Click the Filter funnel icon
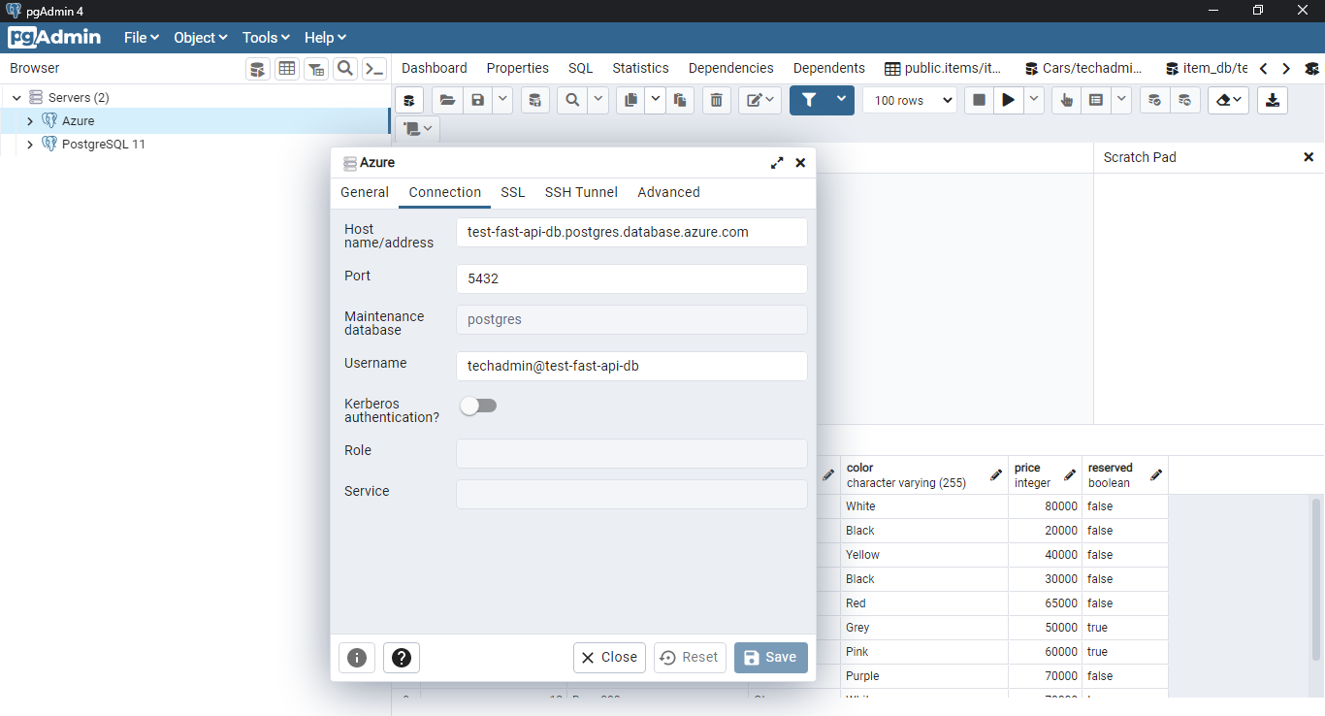1325x716 pixels. coord(810,100)
